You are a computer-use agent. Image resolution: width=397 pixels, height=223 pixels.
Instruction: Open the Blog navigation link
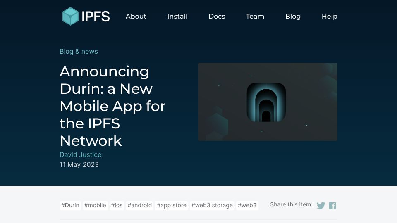pyautogui.click(x=293, y=17)
